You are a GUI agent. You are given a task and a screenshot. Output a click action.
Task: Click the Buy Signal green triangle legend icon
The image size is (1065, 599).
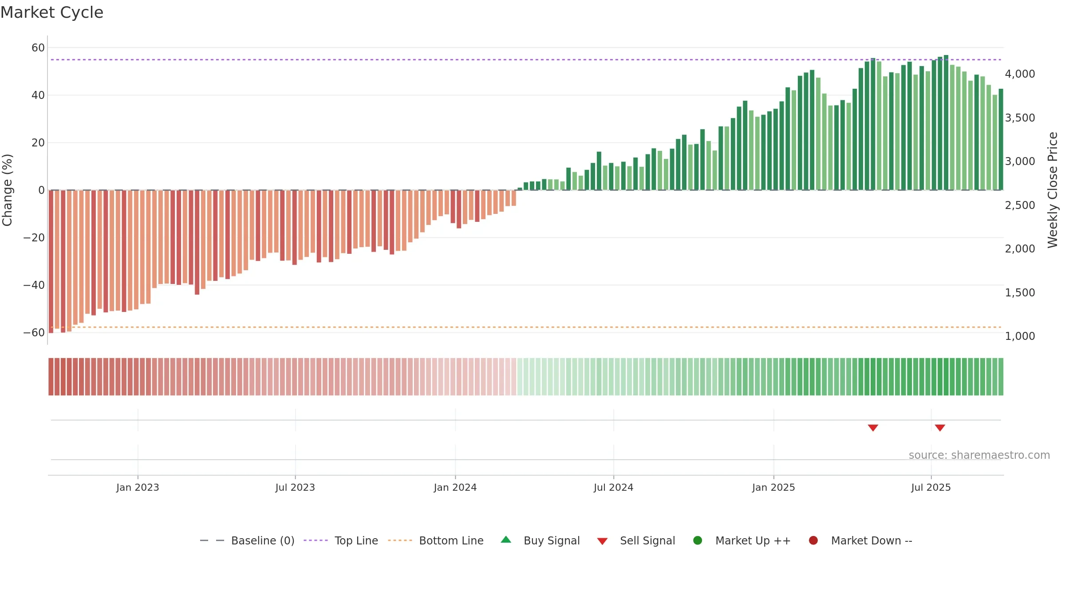pyautogui.click(x=506, y=540)
